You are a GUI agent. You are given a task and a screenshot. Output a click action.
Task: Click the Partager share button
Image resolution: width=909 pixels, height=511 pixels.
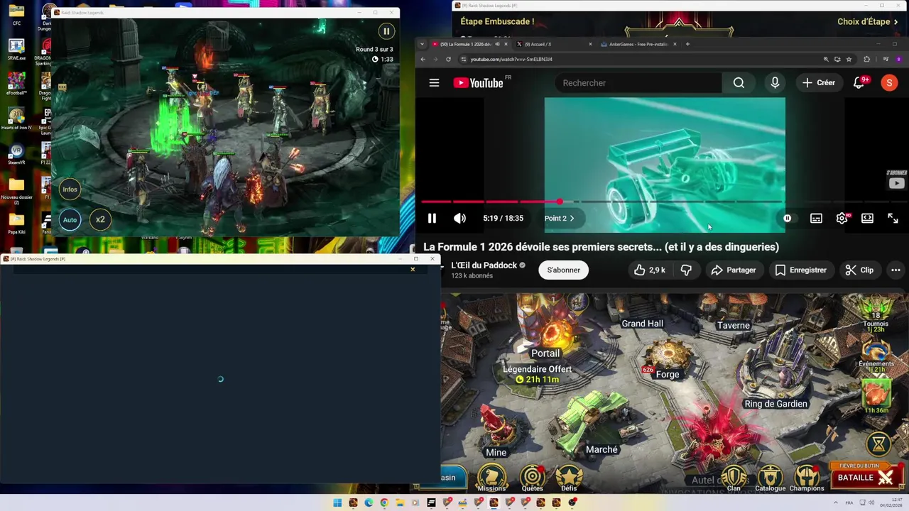pos(734,270)
